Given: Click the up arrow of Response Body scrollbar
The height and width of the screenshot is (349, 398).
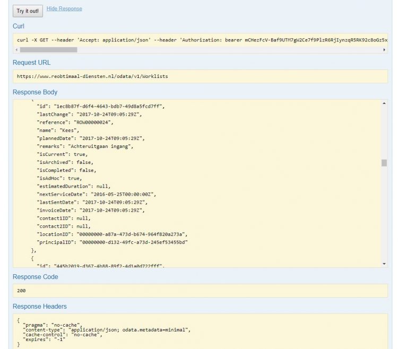Looking at the screenshot, I should tap(384, 102).
